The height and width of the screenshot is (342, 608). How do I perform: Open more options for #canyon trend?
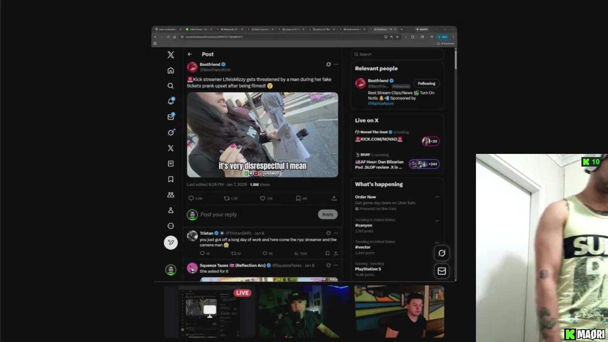click(437, 220)
